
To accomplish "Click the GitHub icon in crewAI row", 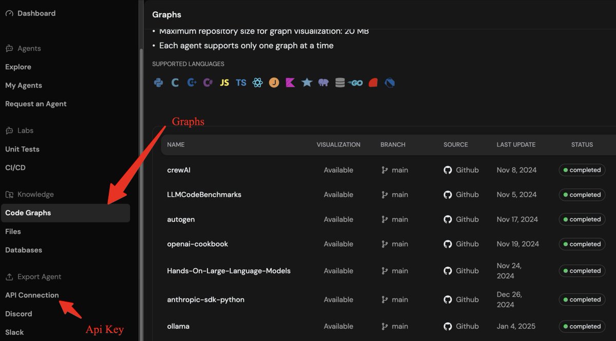I will [448, 170].
